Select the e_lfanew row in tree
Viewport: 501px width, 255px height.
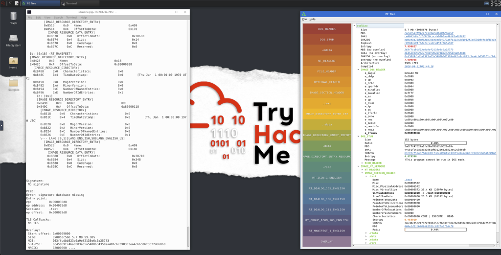pyautogui.click(x=425, y=133)
